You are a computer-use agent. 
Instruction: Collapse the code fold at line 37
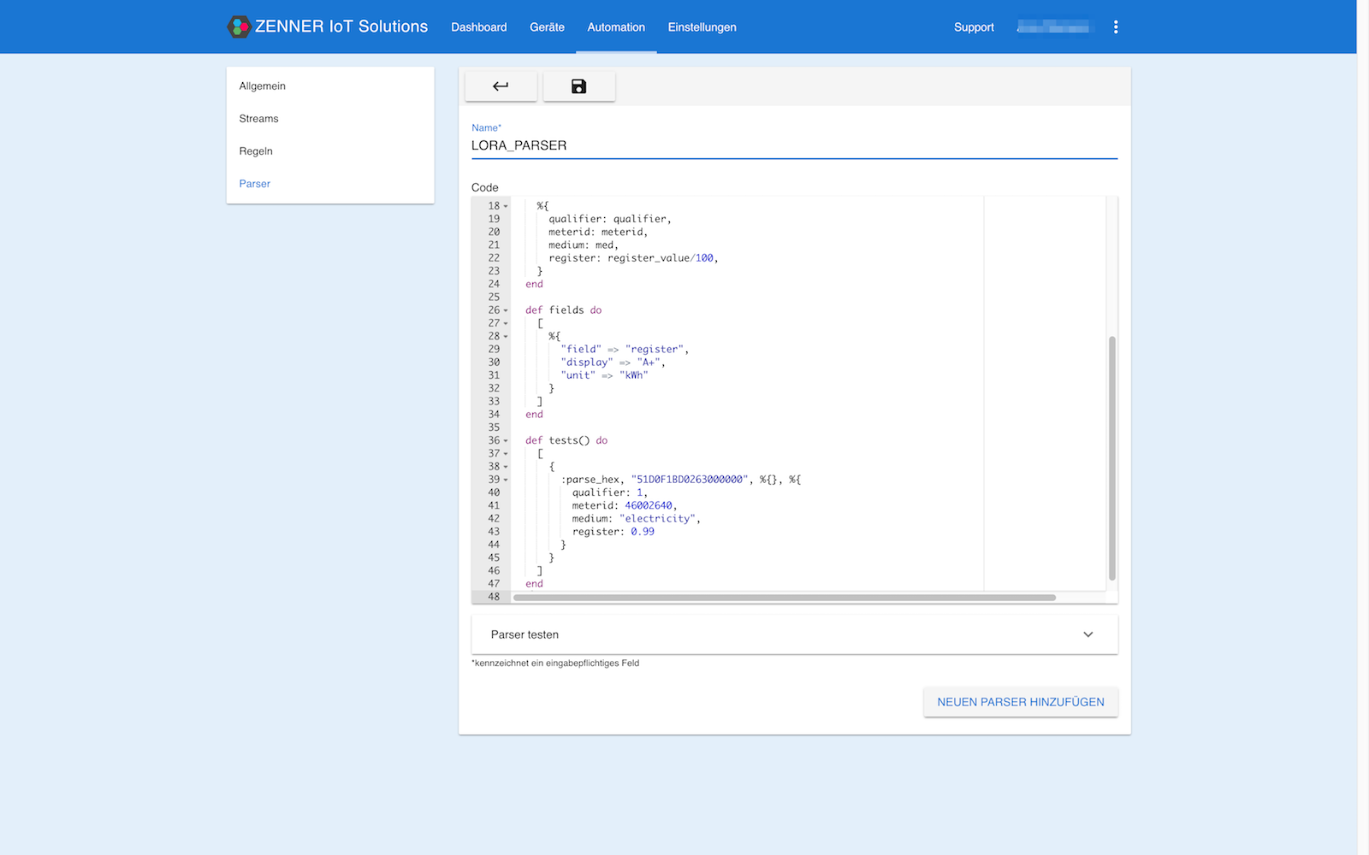[x=506, y=454]
